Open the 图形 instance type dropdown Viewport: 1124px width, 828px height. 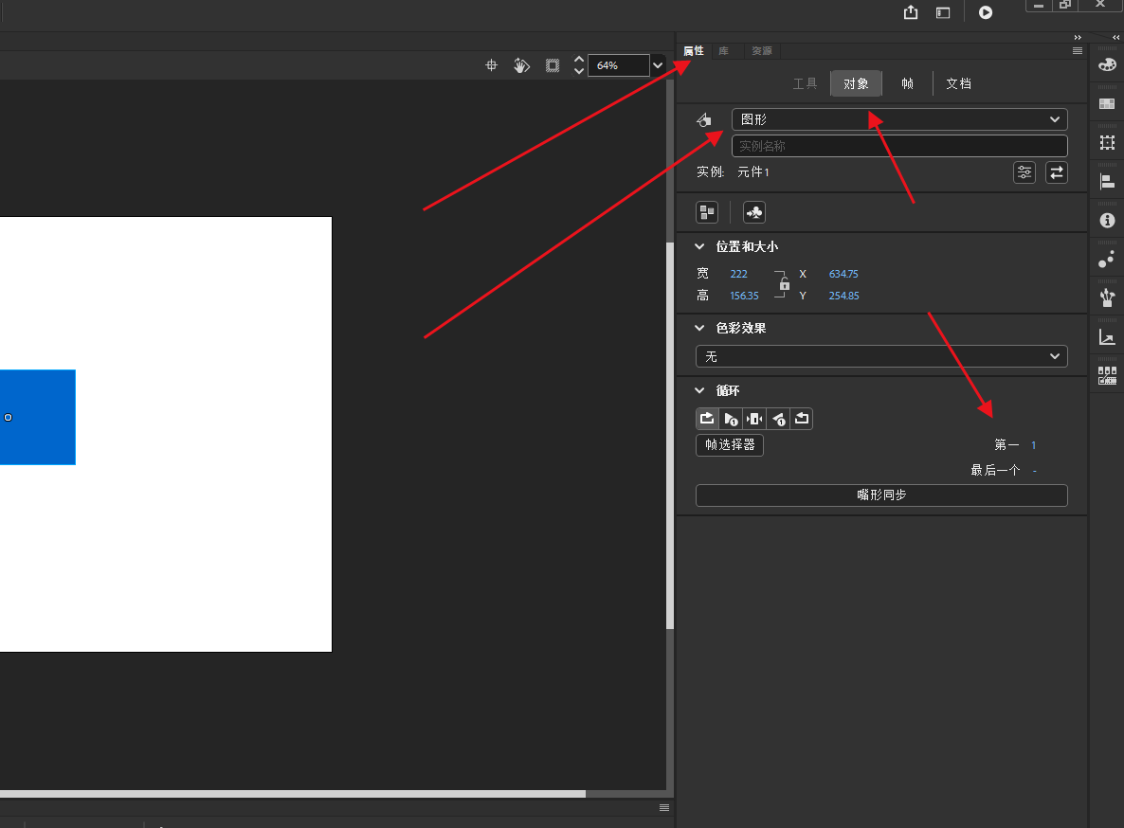pos(898,119)
